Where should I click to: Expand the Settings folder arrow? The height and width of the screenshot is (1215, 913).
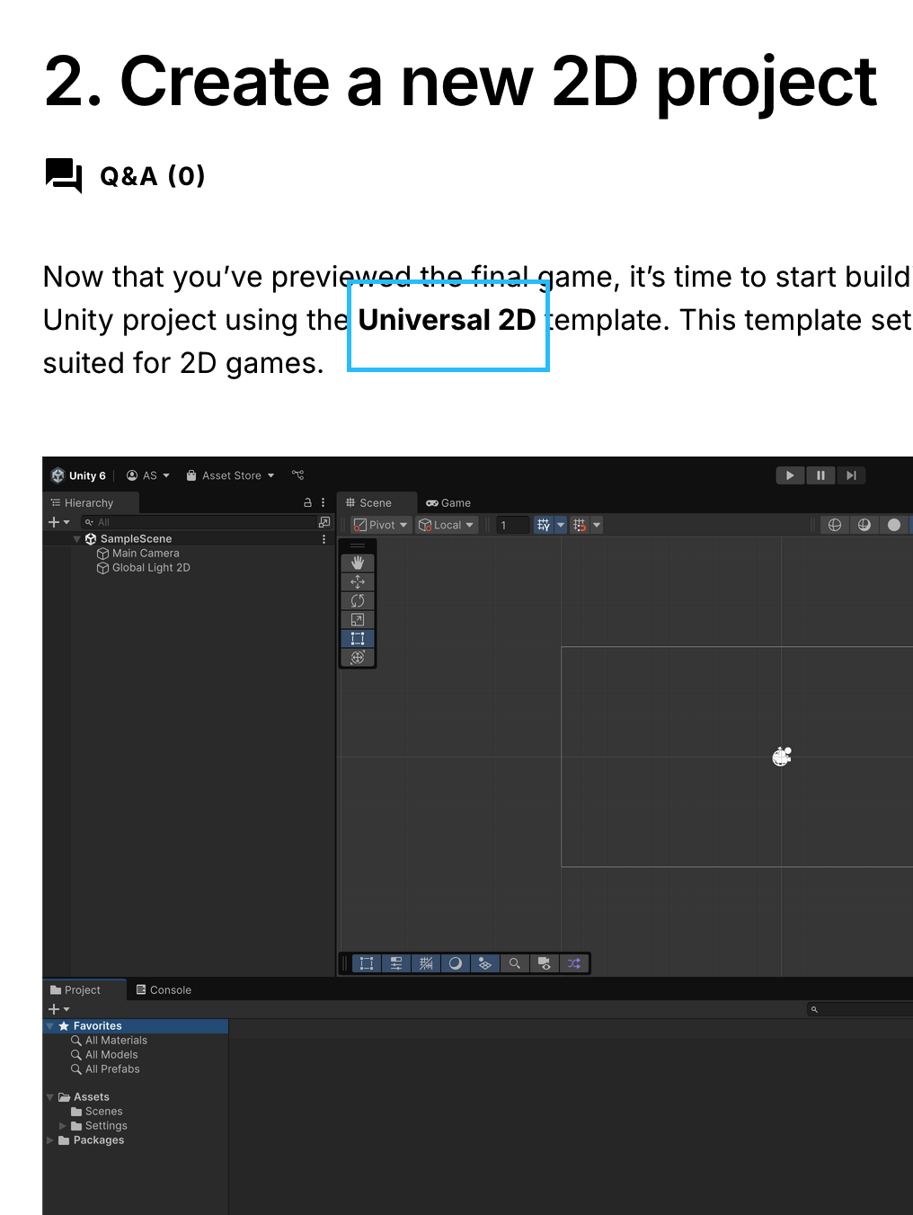63,1126
